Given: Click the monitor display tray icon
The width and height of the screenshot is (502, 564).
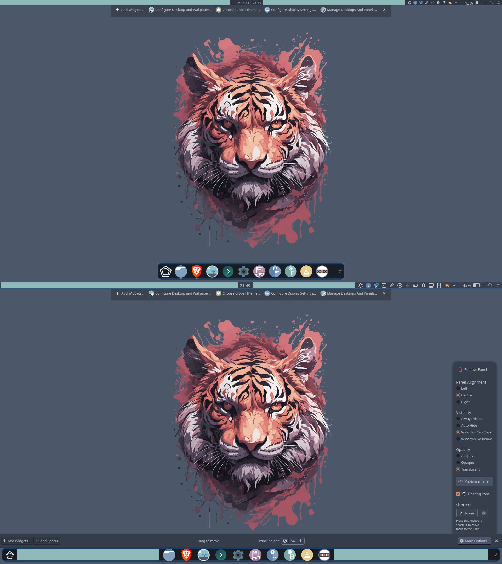Looking at the screenshot, I should [431, 286].
